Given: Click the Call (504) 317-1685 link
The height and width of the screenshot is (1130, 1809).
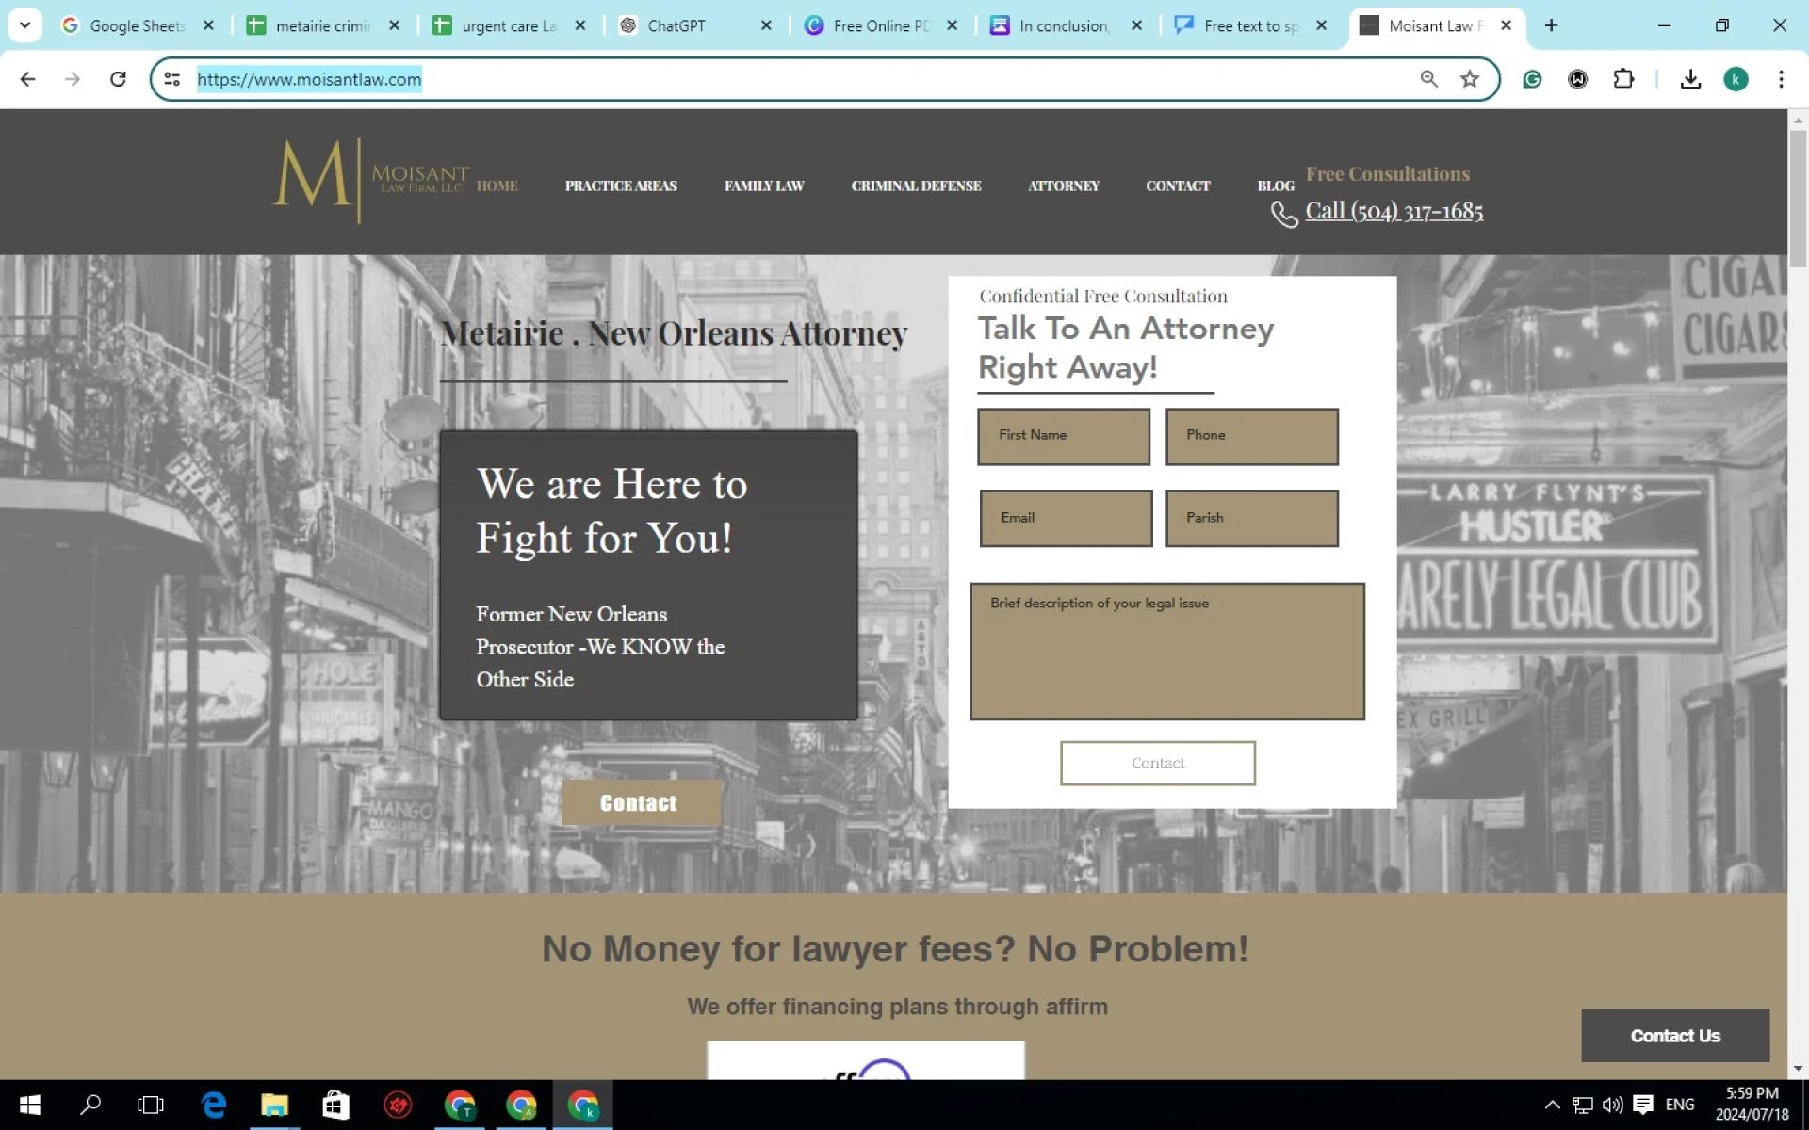Looking at the screenshot, I should coord(1393,211).
